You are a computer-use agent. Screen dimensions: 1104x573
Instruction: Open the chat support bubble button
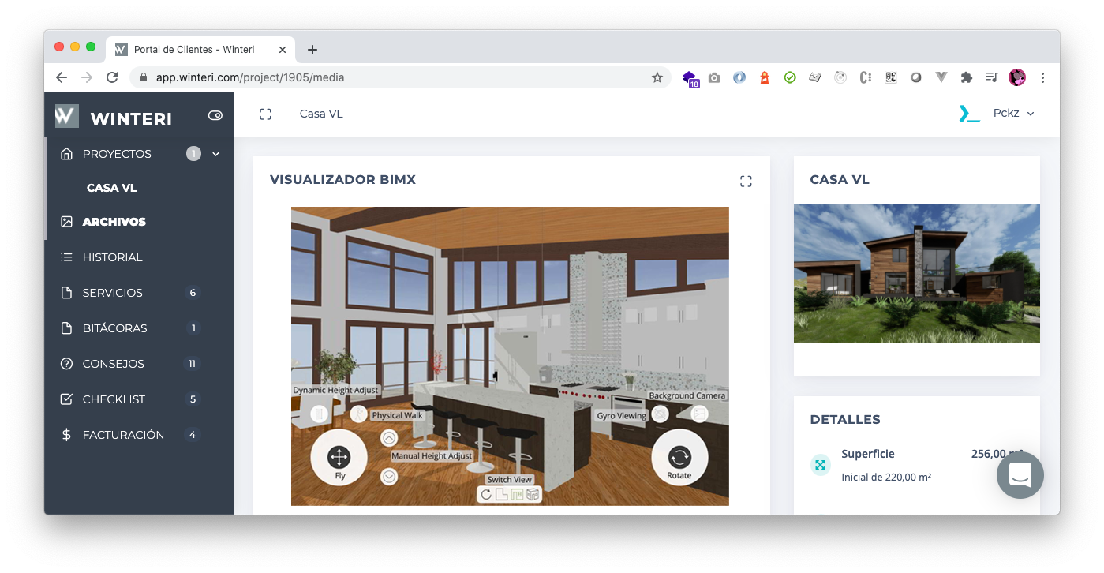(x=1020, y=475)
